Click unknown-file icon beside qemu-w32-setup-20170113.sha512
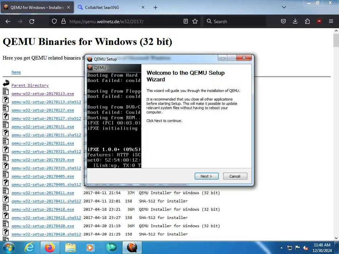 [6, 100]
